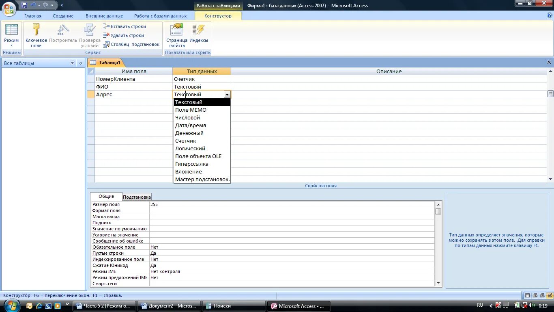Viewport: 554px width, 312px height.
Task: Undo the last action
Action: point(33,5)
